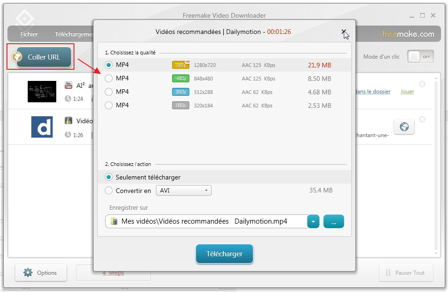The image size is (448, 292).
Task: Click the 480p quality badge
Action: (181, 79)
